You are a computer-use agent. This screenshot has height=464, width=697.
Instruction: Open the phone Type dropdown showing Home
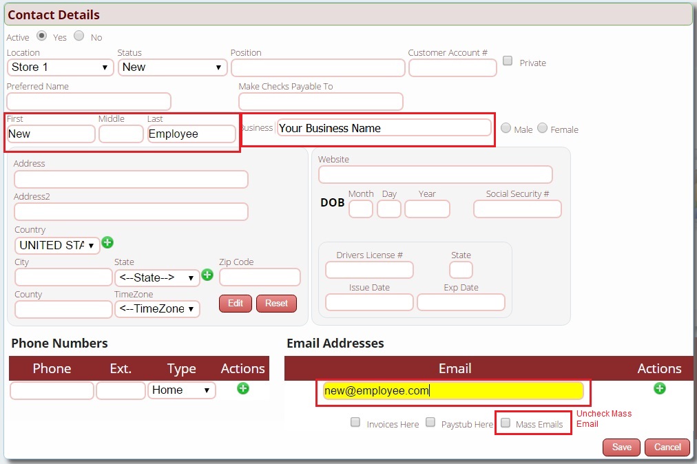(x=182, y=390)
